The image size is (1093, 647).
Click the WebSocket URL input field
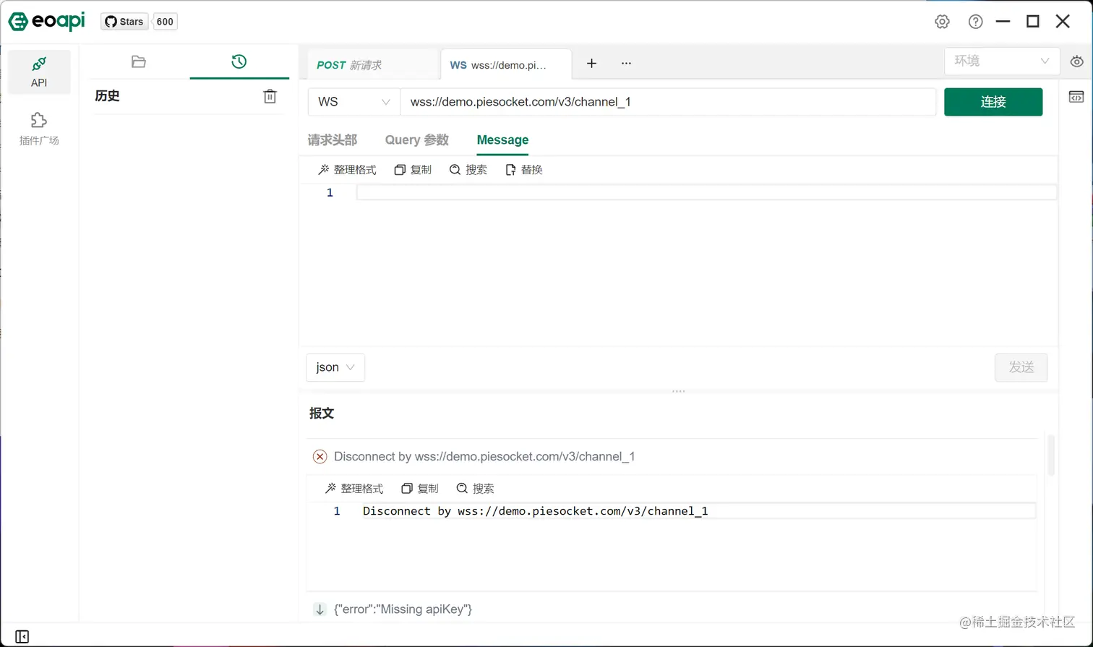(x=668, y=102)
